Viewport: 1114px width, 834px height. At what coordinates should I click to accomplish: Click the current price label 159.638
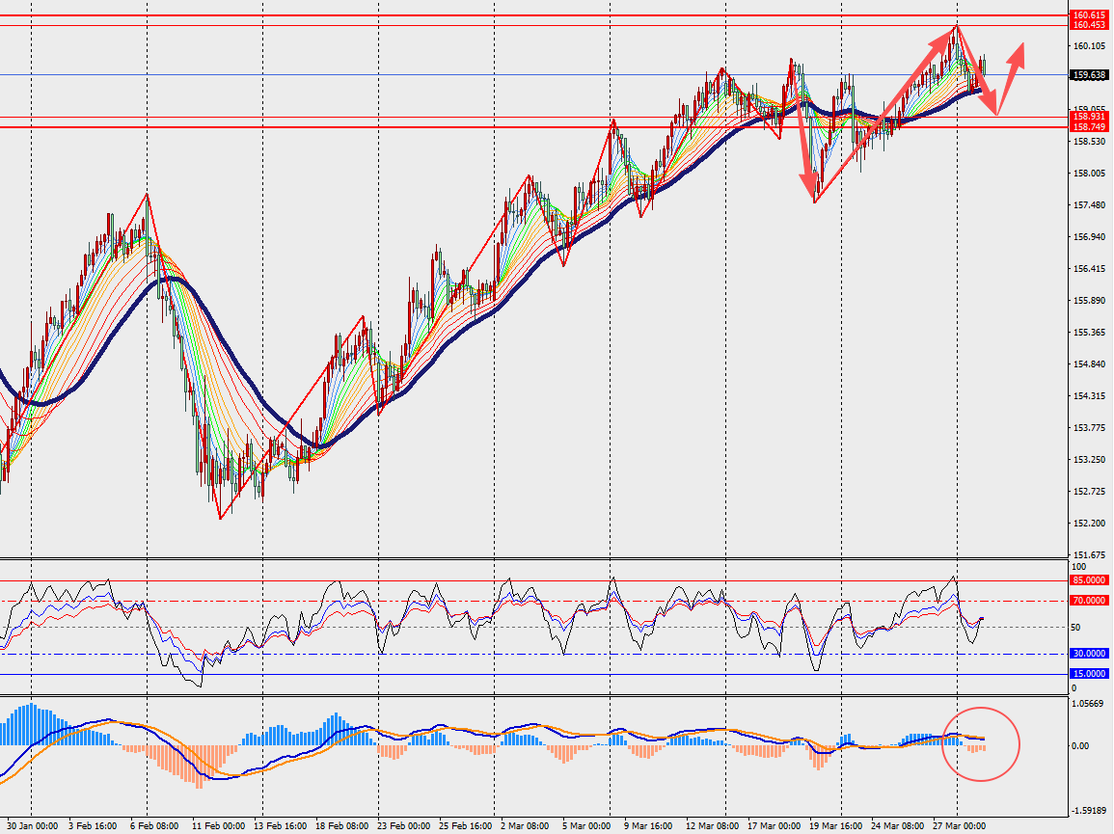[x=1089, y=74]
